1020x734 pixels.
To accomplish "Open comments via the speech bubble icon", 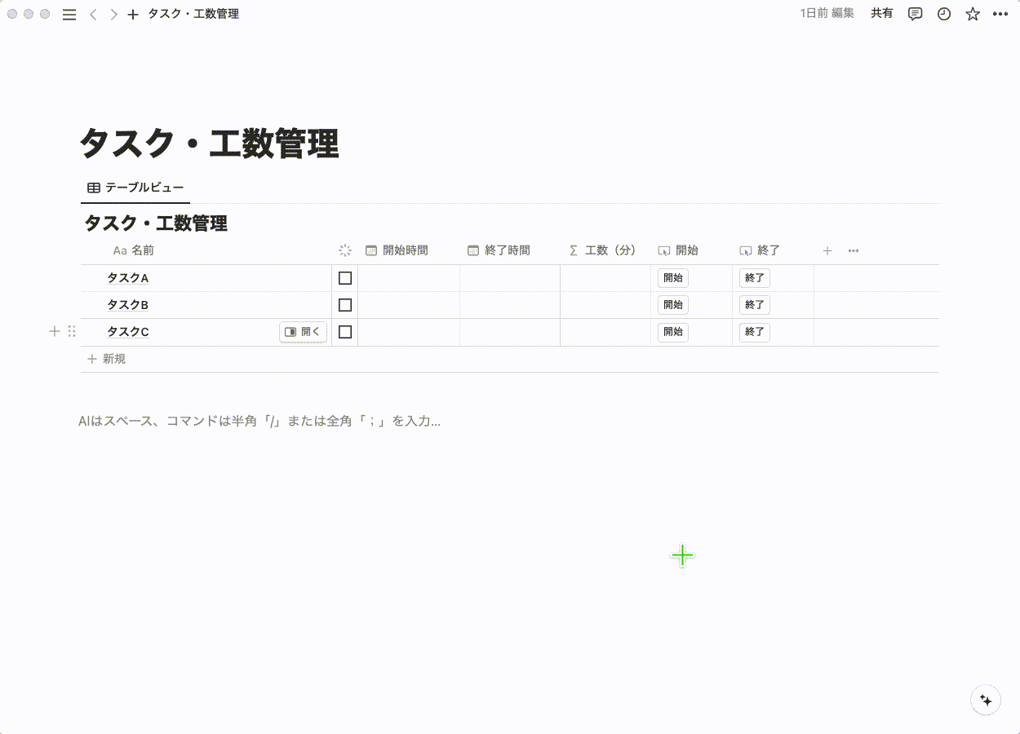I will pyautogui.click(x=915, y=14).
